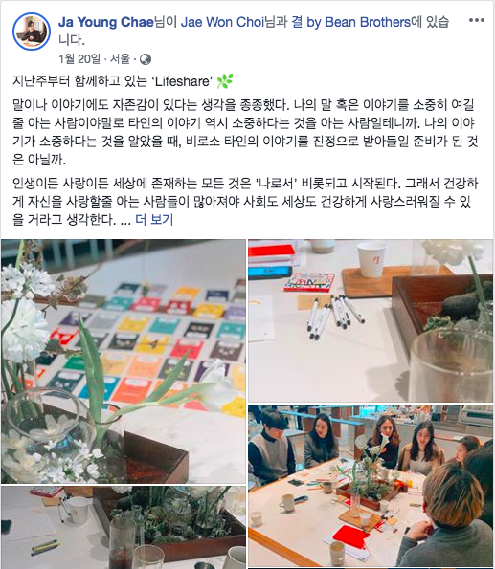Click the globe public-audience icon
Viewport: 495px width, 569px height.
(146, 58)
